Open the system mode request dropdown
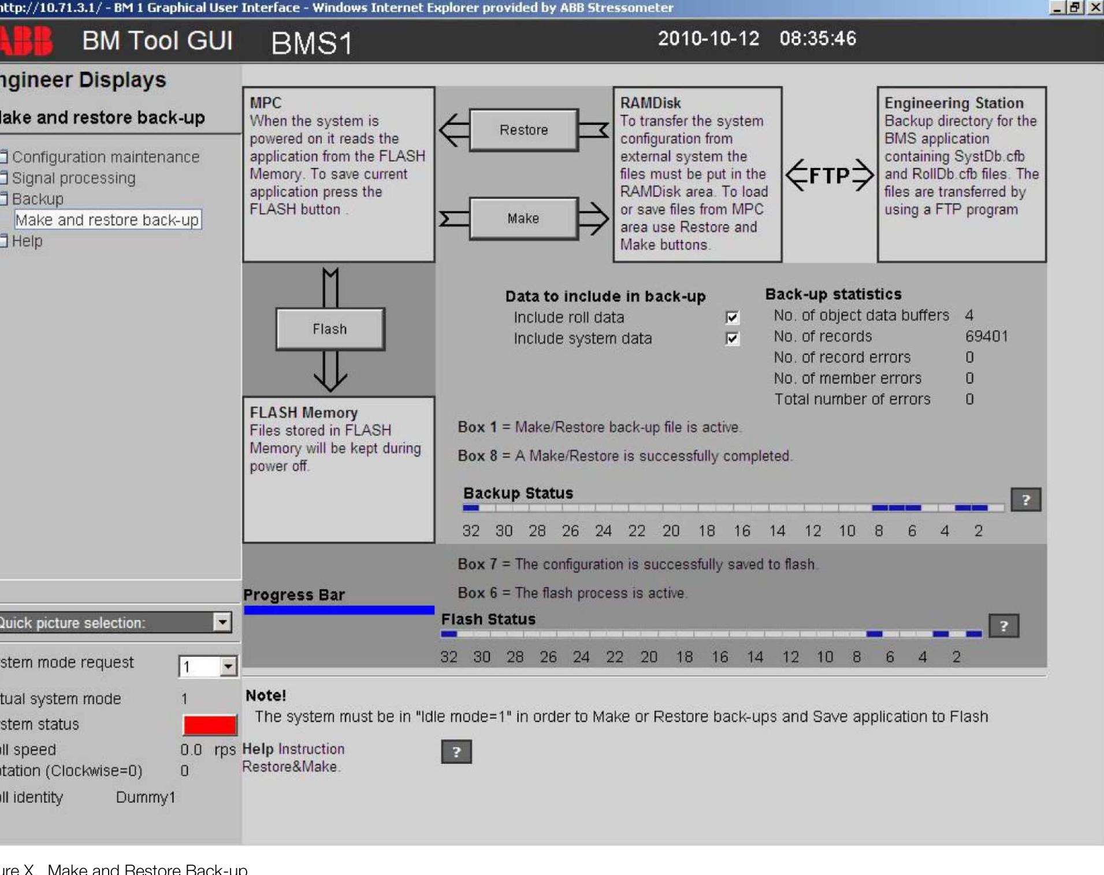The width and height of the screenshot is (1104, 875). click(x=228, y=667)
